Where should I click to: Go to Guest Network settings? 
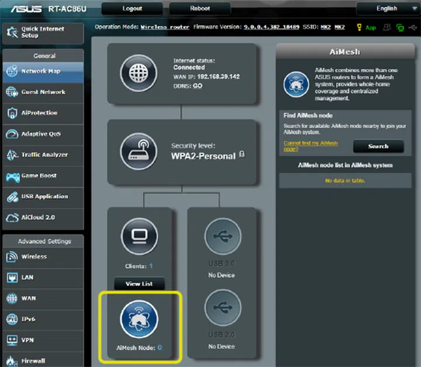click(42, 92)
